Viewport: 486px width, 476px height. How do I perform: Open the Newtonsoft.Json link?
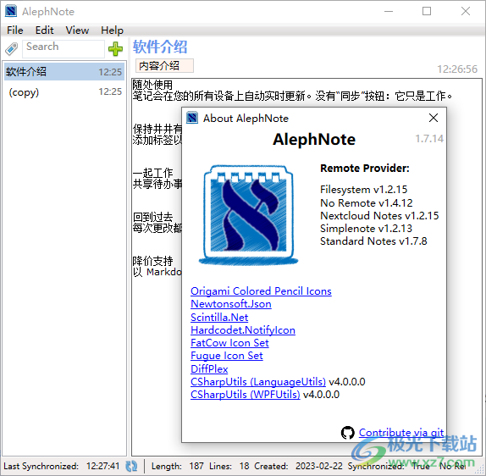(231, 303)
